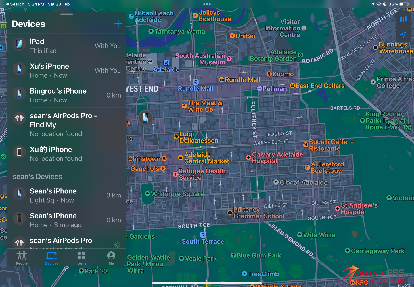The height and width of the screenshot is (287, 414).
Task: Tap the TreeClimb map marker
Action: point(244,274)
